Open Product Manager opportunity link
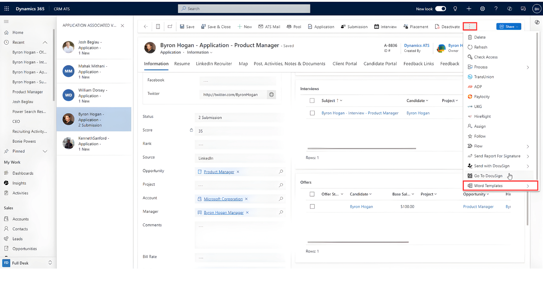The width and height of the screenshot is (543, 305). (x=219, y=172)
